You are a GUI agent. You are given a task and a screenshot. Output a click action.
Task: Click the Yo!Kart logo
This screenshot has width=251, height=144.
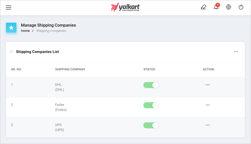(x=125, y=7)
